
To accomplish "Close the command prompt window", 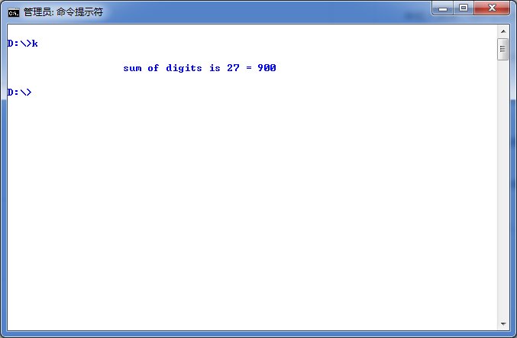I will click(x=493, y=8).
